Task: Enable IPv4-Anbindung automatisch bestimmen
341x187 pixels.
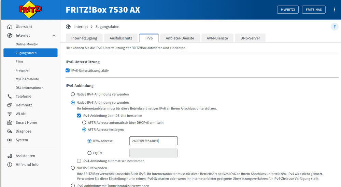Action: (x=79, y=161)
